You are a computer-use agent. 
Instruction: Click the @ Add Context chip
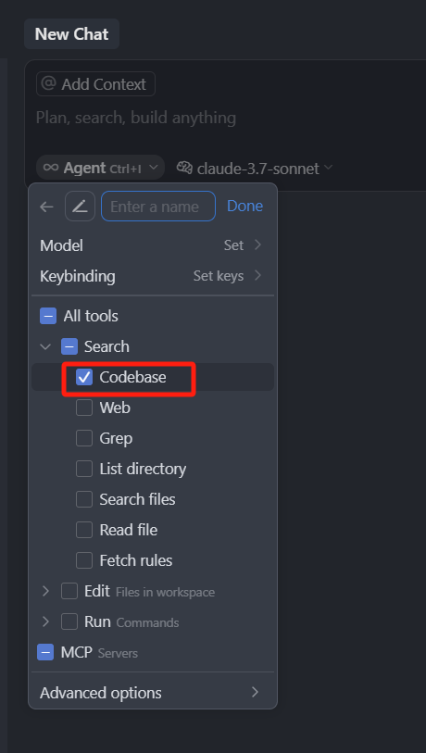point(95,84)
